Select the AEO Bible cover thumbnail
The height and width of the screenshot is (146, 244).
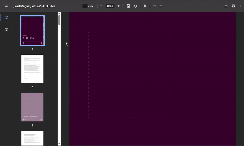click(x=32, y=30)
